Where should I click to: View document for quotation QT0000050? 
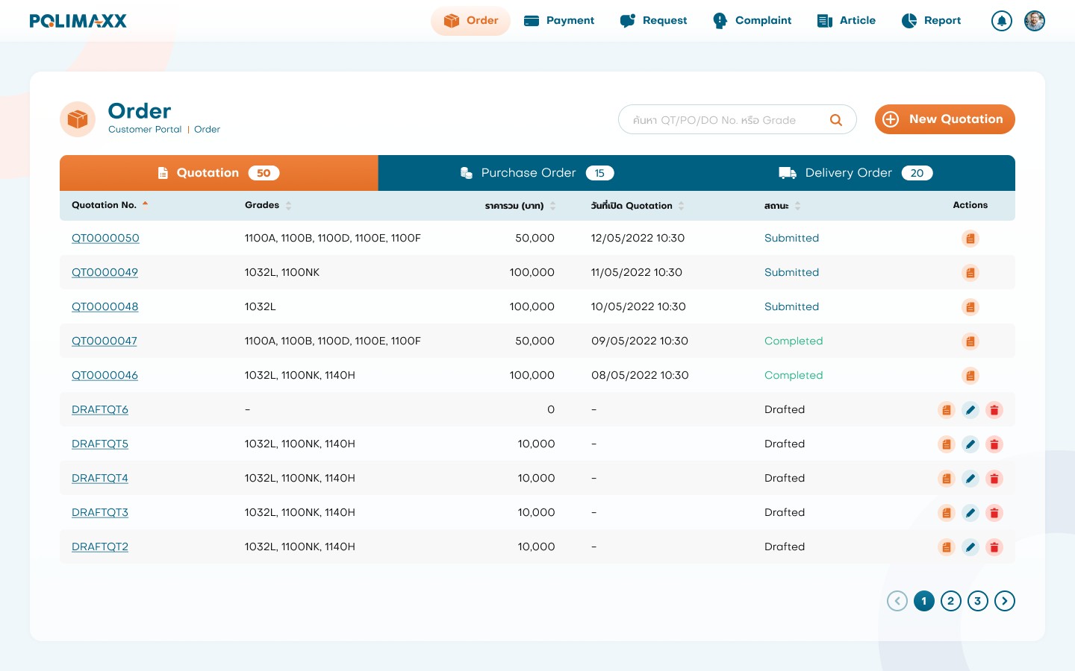970,239
